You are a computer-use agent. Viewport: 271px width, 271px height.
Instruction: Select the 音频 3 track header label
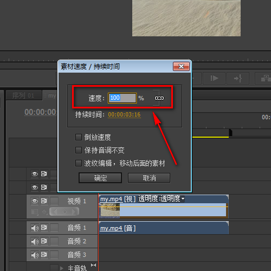[77, 255]
